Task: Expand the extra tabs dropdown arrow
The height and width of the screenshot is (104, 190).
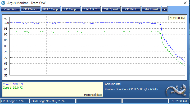Action: tap(165, 9)
